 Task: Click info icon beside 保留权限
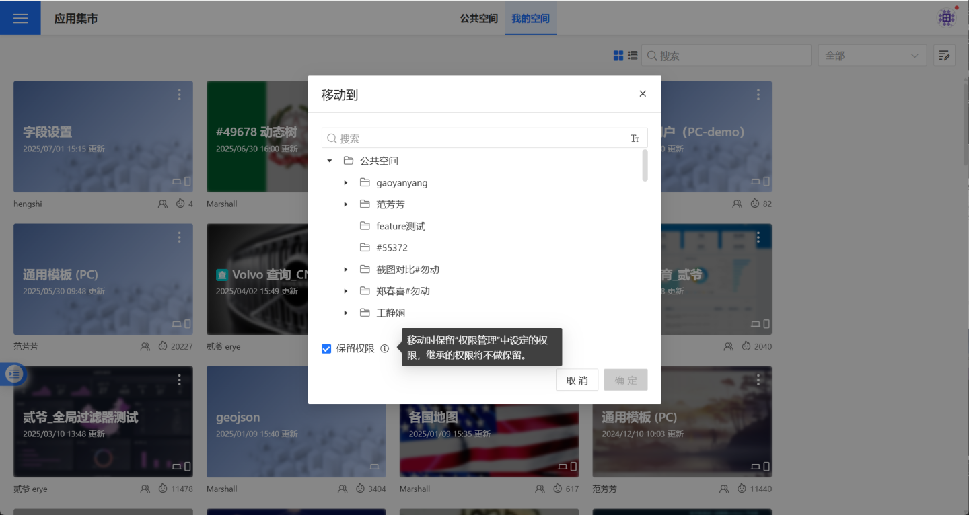click(385, 348)
